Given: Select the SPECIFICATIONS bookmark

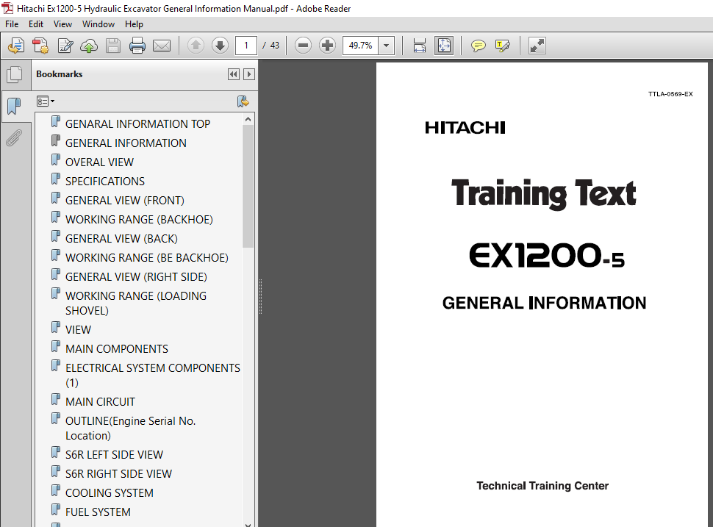Looking at the screenshot, I should [105, 181].
